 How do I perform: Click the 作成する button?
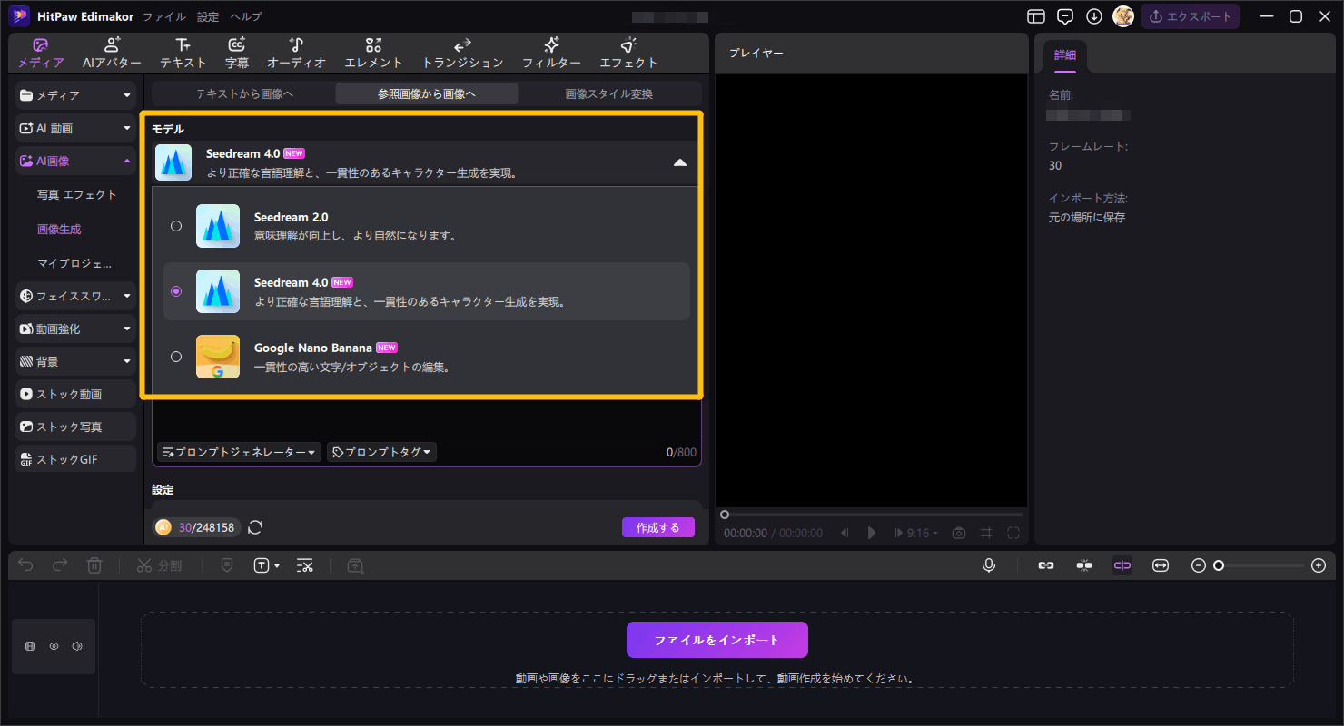[657, 527]
